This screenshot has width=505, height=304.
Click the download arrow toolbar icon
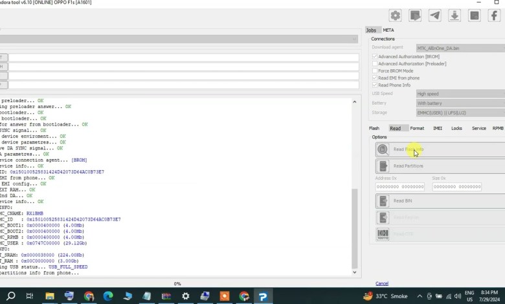click(454, 16)
